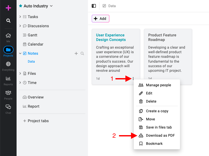Click three-dot menu on User Experience note
This screenshot has width=209, height=156.
pyautogui.click(x=133, y=79)
